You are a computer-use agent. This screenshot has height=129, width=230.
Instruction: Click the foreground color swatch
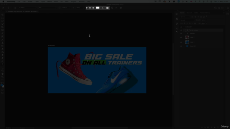[2, 85]
